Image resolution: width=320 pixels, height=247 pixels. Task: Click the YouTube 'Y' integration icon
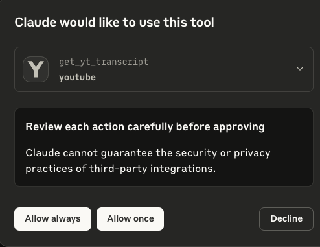(36, 69)
